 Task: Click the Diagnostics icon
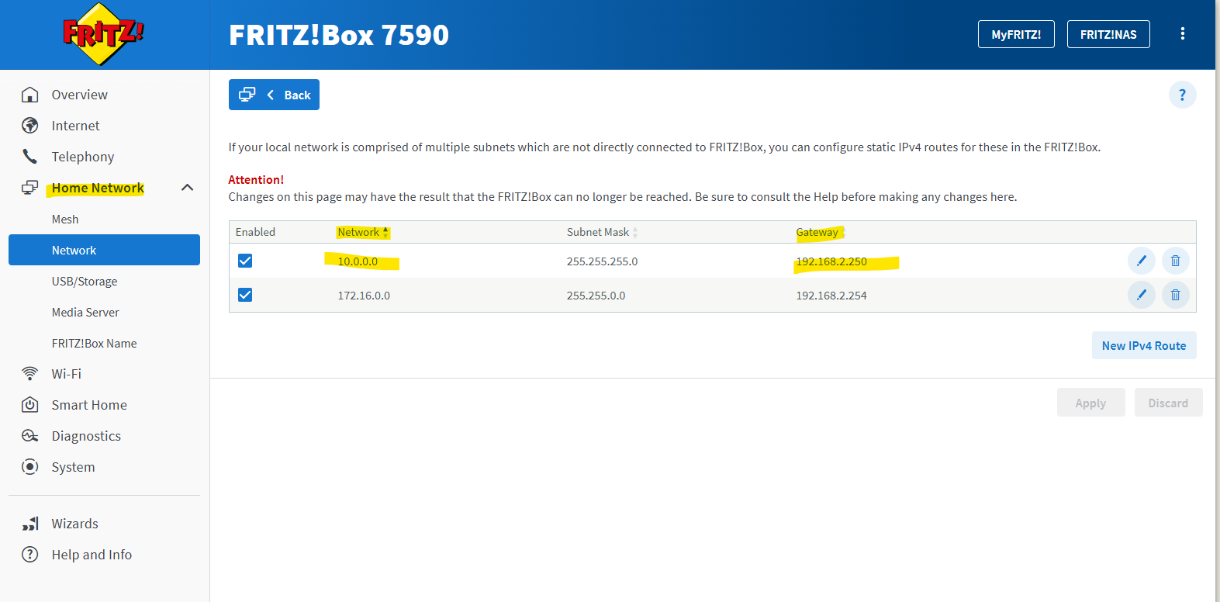tap(30, 436)
